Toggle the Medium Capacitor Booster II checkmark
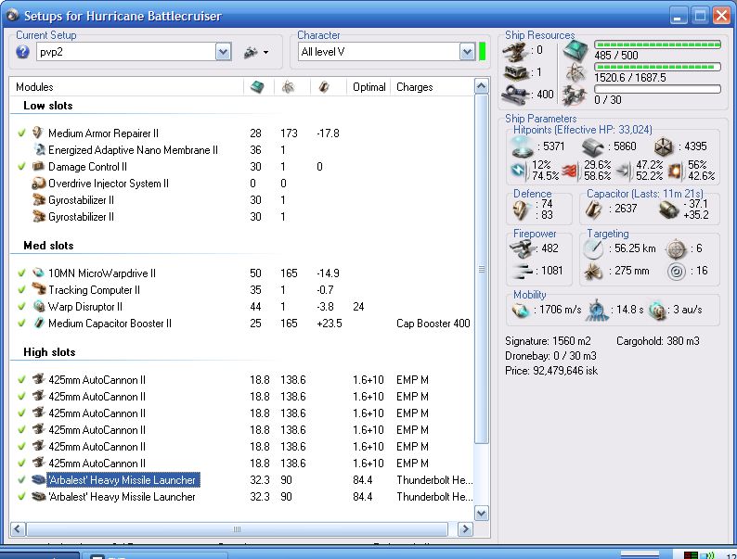 click(21, 323)
